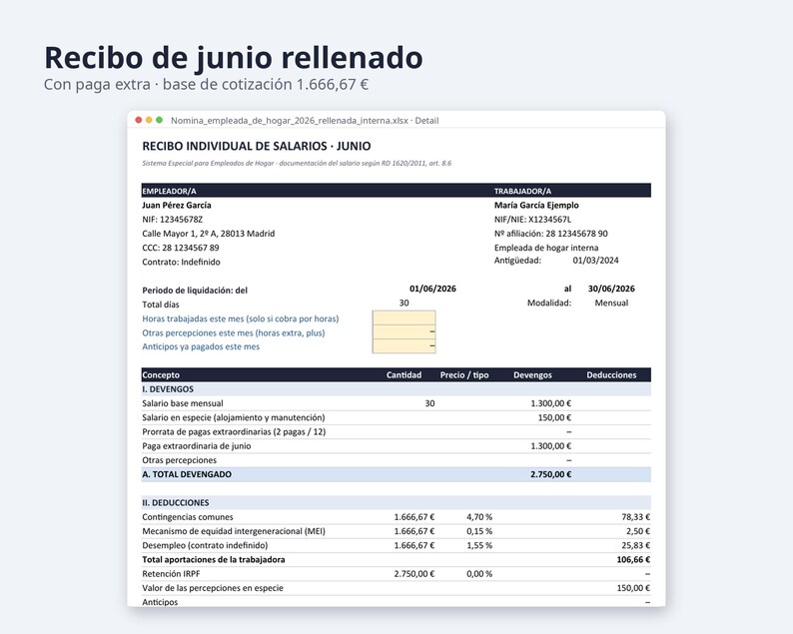
Task: Click 'Total aportaciones de la trabajadora' amount 106,66 €
Action: click(x=633, y=560)
